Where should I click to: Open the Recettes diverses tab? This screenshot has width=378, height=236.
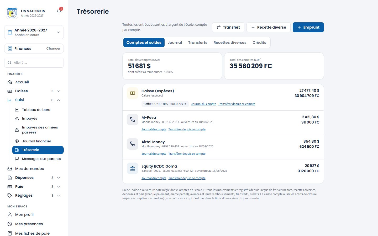[x=230, y=42]
